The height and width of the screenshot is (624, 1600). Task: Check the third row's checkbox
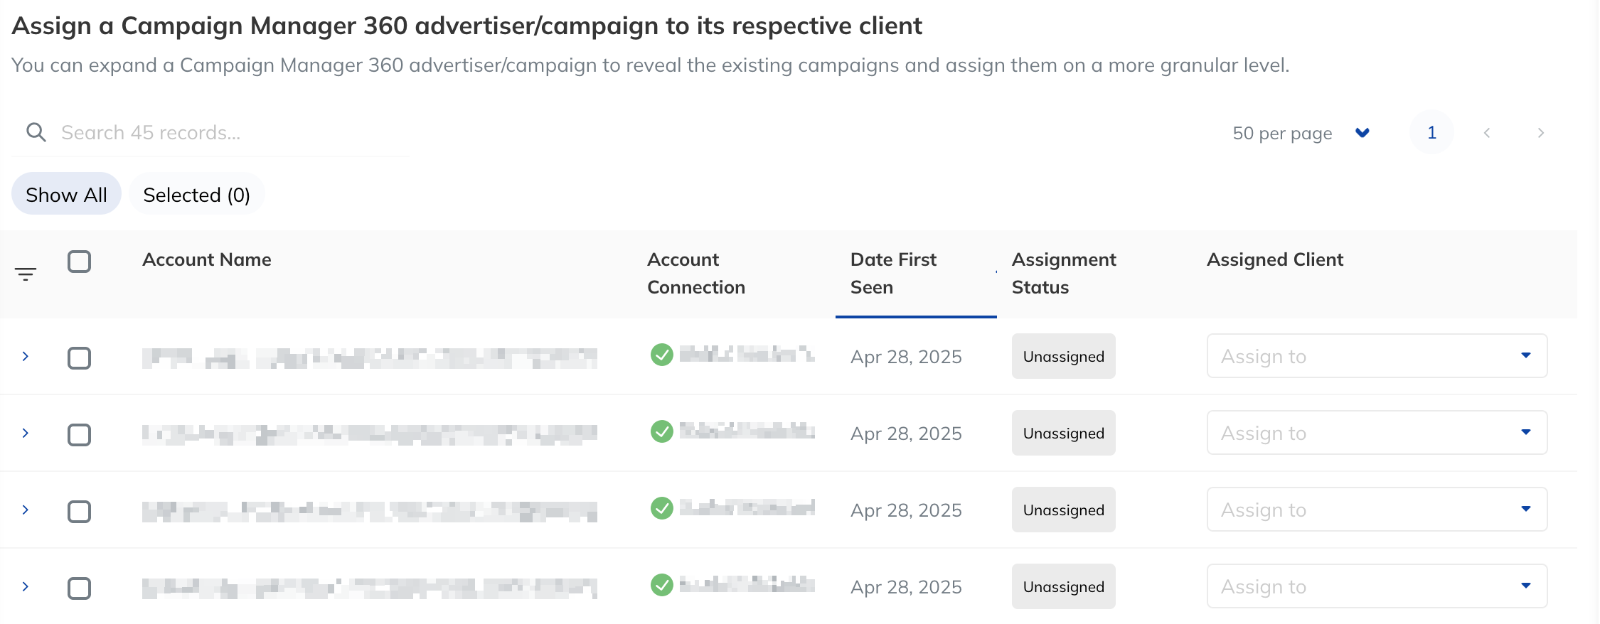tap(79, 511)
